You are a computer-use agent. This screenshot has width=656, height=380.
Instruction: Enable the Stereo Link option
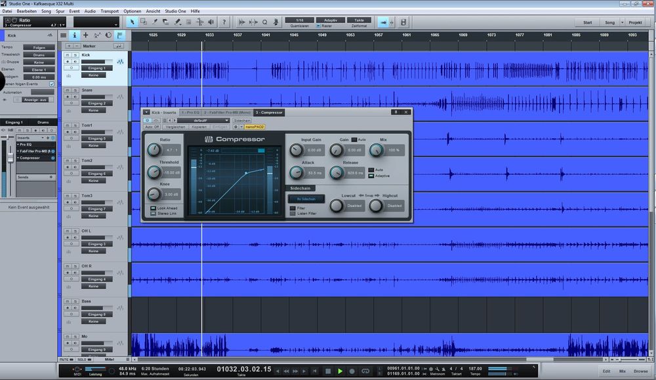(153, 214)
